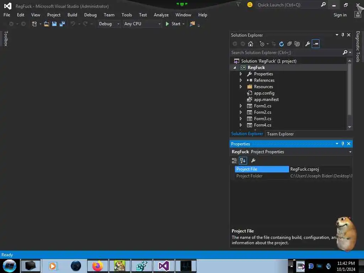The image size is (364, 273).
Task: Open the Tools menu
Action: tap(127, 15)
